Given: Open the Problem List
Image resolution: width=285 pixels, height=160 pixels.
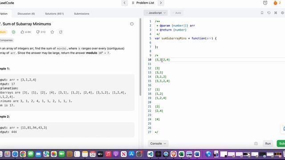Looking at the screenshot, I should [143, 3].
